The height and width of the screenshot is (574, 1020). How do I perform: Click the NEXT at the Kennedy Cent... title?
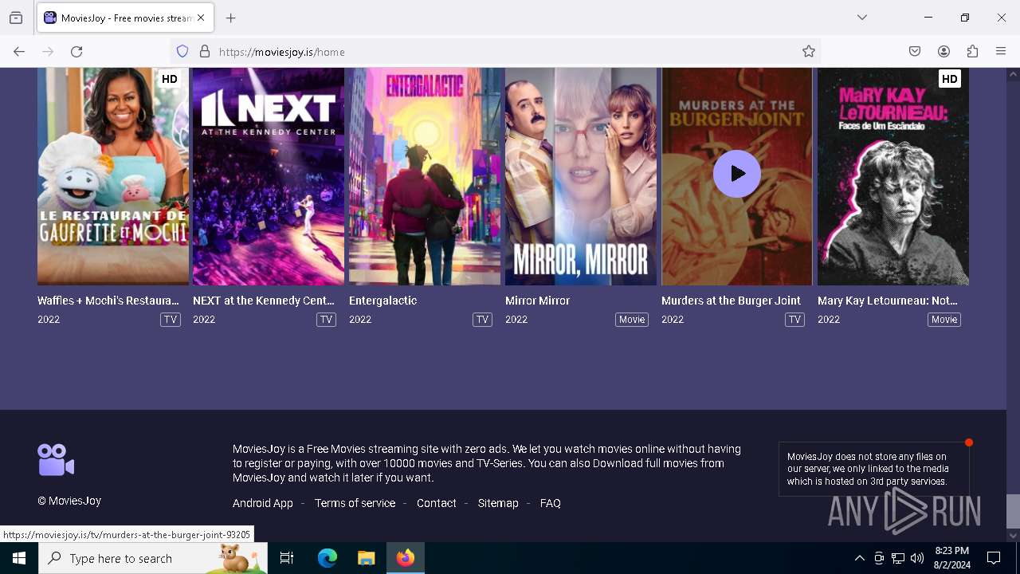[264, 301]
